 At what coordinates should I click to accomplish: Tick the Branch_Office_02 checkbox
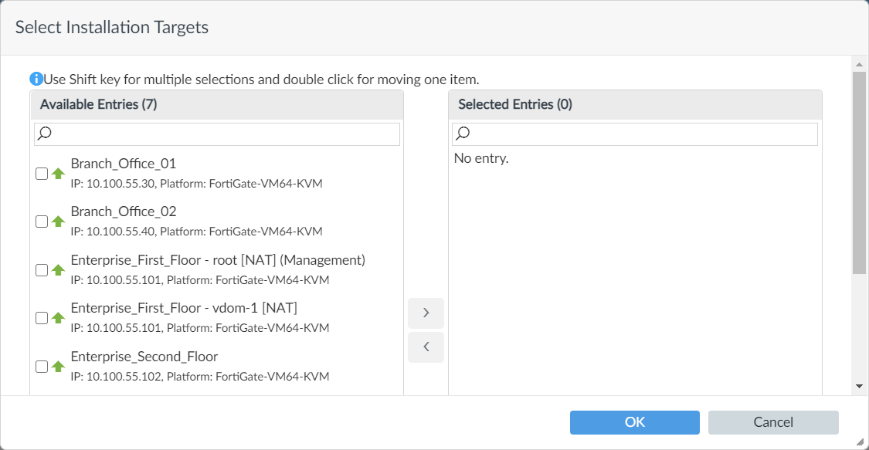tap(42, 222)
